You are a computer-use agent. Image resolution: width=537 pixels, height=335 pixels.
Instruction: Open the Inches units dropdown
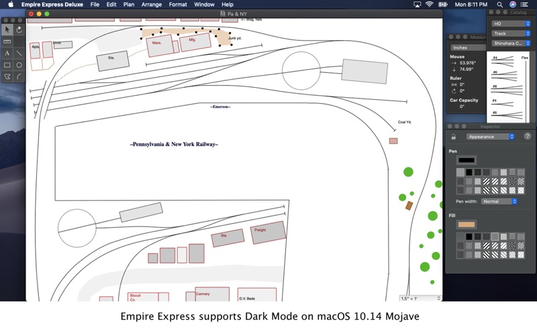click(x=468, y=48)
